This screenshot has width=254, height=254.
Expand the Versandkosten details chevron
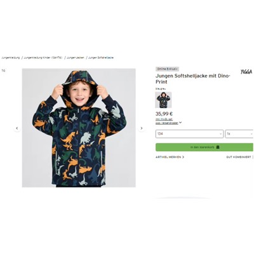point(180,123)
